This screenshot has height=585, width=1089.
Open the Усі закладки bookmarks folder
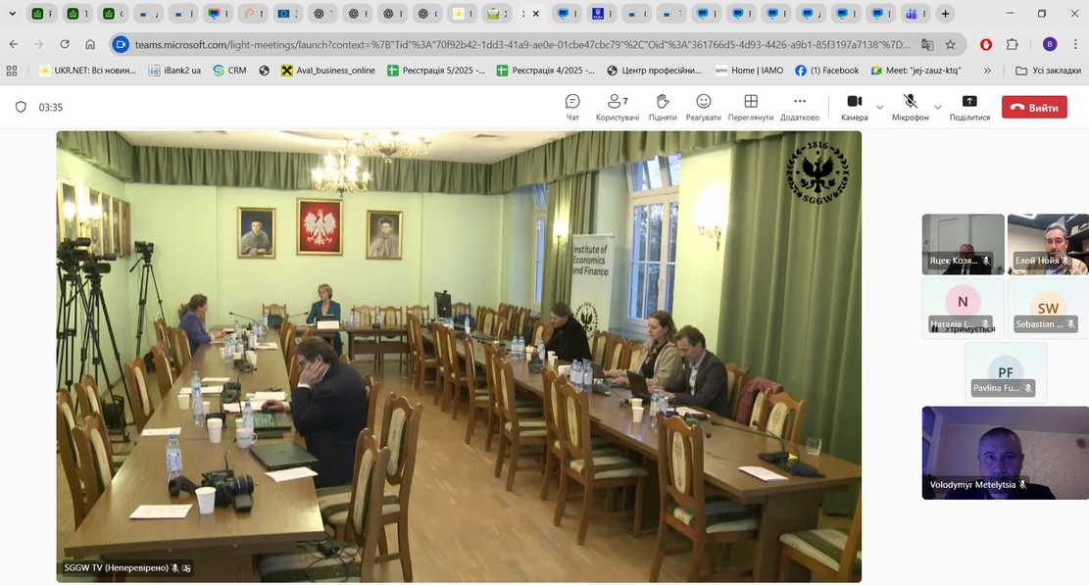pyautogui.click(x=1040, y=71)
